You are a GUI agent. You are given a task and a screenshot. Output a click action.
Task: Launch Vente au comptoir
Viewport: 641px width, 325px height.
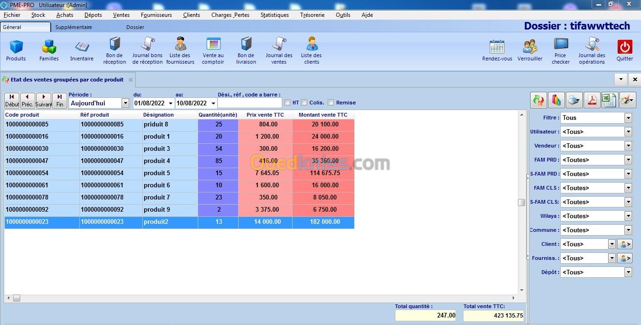click(x=213, y=51)
